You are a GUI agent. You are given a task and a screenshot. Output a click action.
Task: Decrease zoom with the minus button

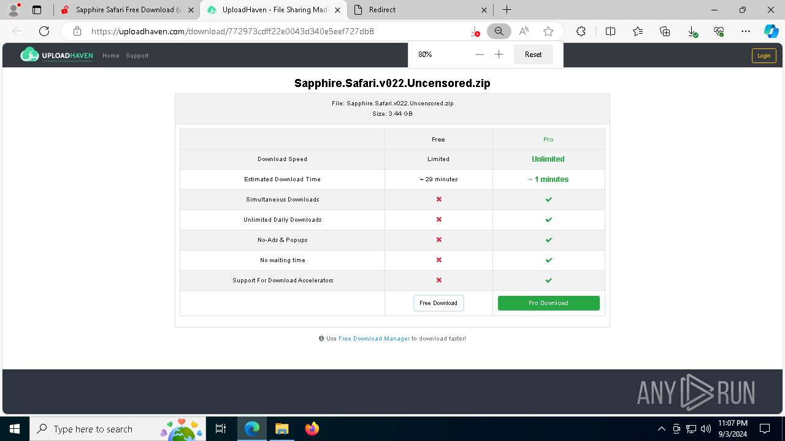(x=480, y=55)
